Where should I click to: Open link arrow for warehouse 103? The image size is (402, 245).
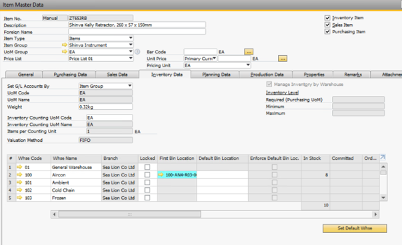click(x=19, y=198)
